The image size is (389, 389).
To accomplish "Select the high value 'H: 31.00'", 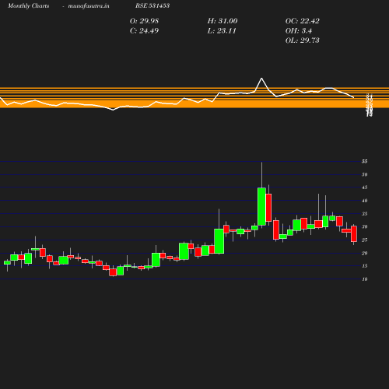I will tap(223, 21).
